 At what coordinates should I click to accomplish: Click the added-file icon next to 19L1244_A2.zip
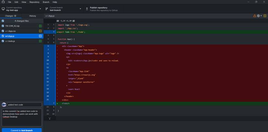pos(40,26)
